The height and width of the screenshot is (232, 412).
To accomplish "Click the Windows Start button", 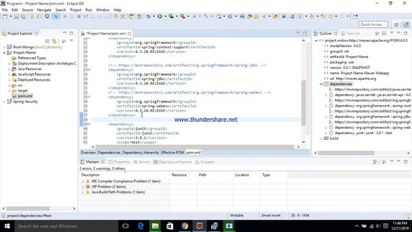I will pyautogui.click(x=7, y=226).
